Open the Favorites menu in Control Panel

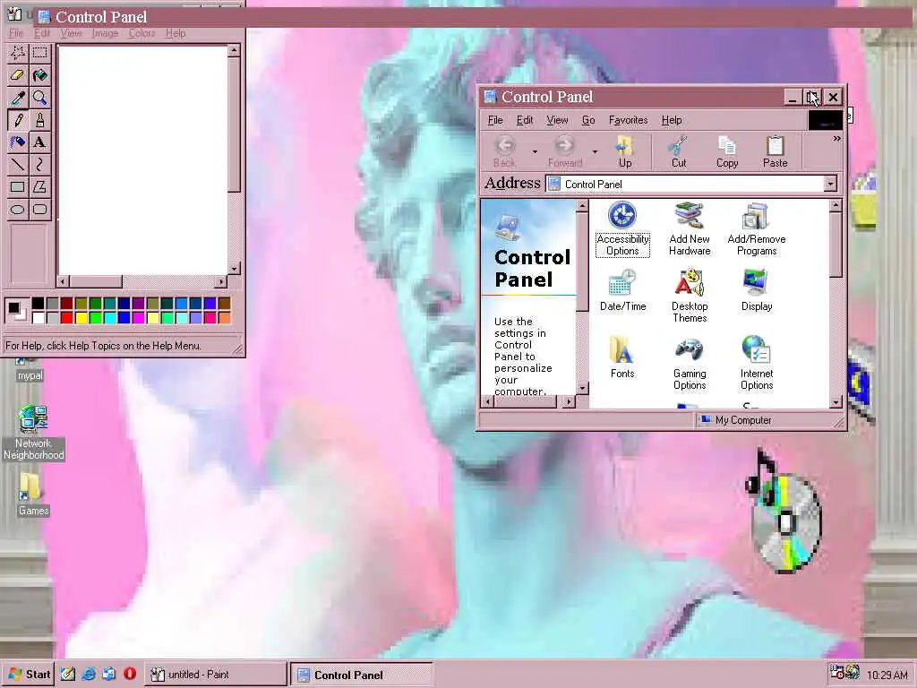[628, 120]
